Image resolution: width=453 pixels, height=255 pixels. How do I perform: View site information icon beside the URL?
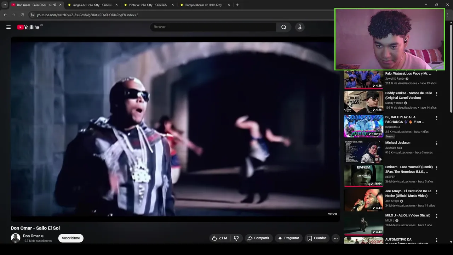pos(32,15)
